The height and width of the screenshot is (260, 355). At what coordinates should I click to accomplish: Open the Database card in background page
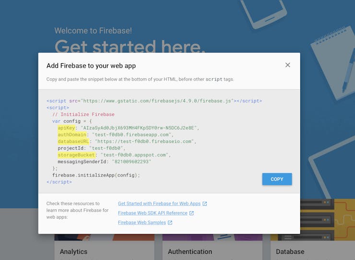click(x=313, y=247)
